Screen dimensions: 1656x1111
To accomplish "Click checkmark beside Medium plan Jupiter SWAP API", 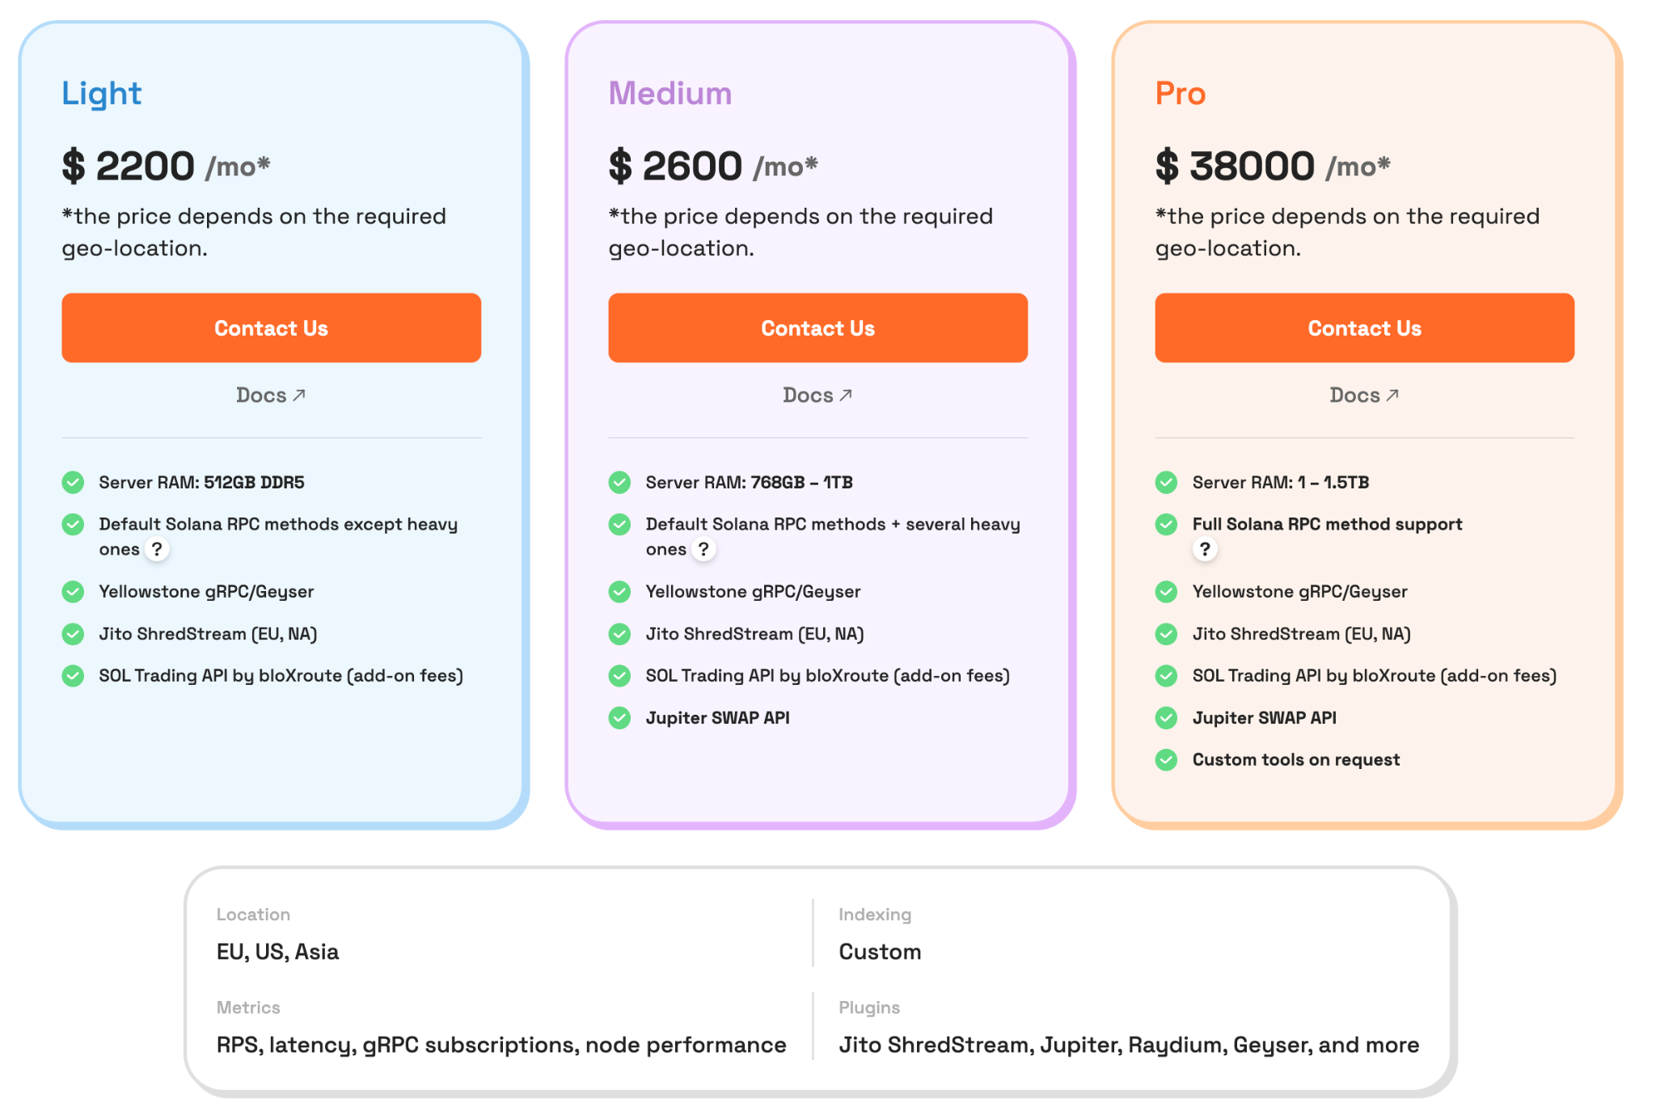I will 619,717.
